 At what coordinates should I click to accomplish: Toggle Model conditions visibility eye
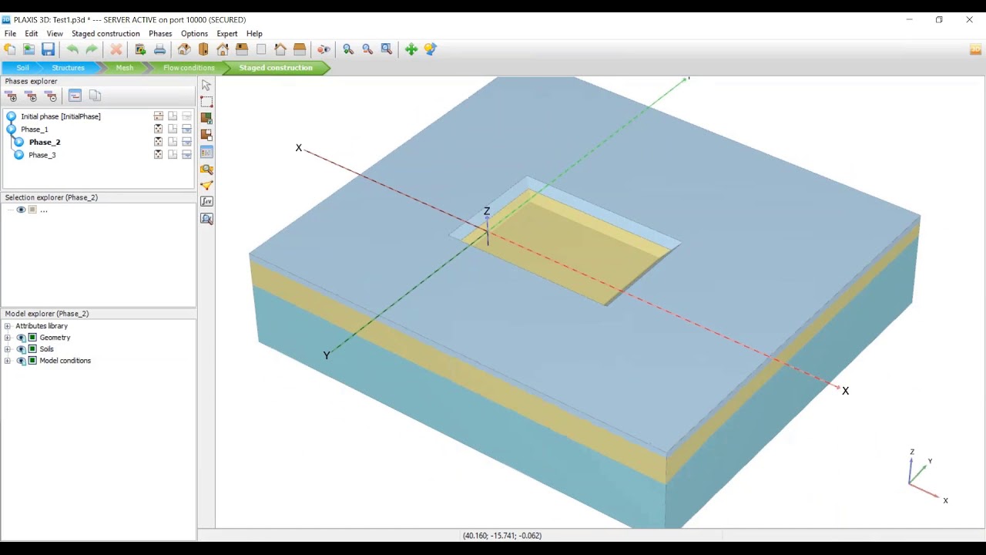coord(21,361)
